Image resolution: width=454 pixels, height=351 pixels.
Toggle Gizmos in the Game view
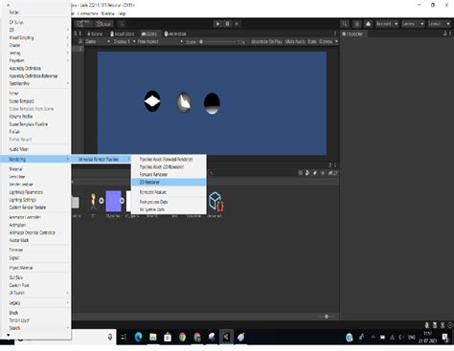326,42
